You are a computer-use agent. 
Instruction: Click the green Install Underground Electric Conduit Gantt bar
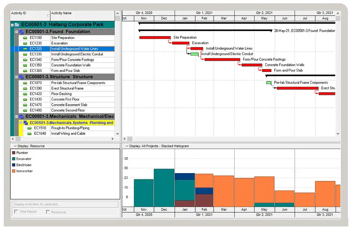[x=195, y=54]
